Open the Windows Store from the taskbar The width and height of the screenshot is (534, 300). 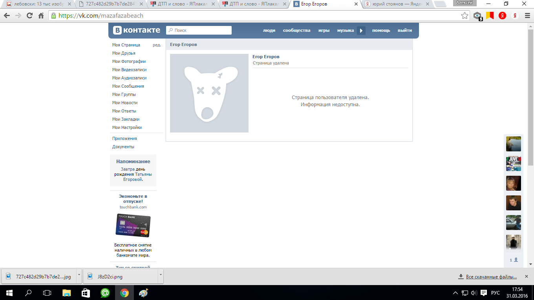pyautogui.click(x=86, y=293)
